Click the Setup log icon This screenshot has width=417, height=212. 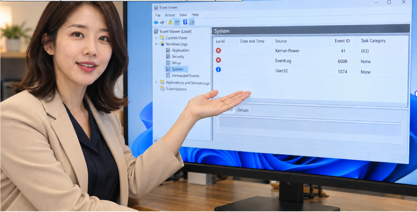(168, 63)
